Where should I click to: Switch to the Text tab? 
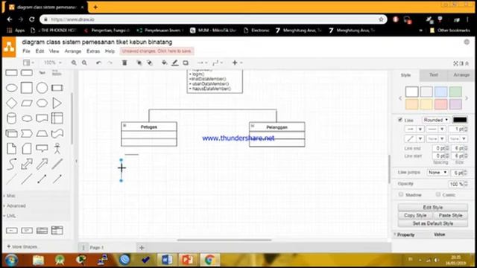coord(434,74)
